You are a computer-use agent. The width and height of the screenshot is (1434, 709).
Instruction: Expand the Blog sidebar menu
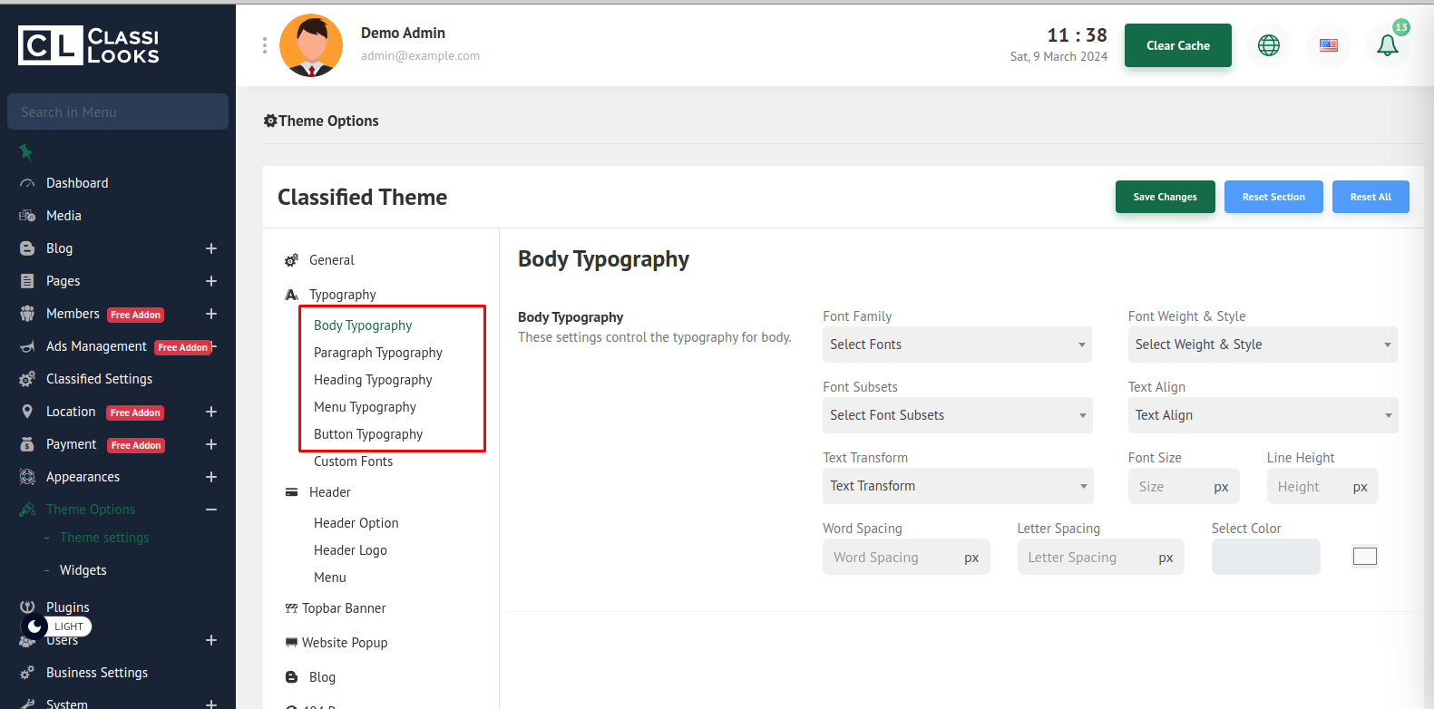pyautogui.click(x=211, y=248)
